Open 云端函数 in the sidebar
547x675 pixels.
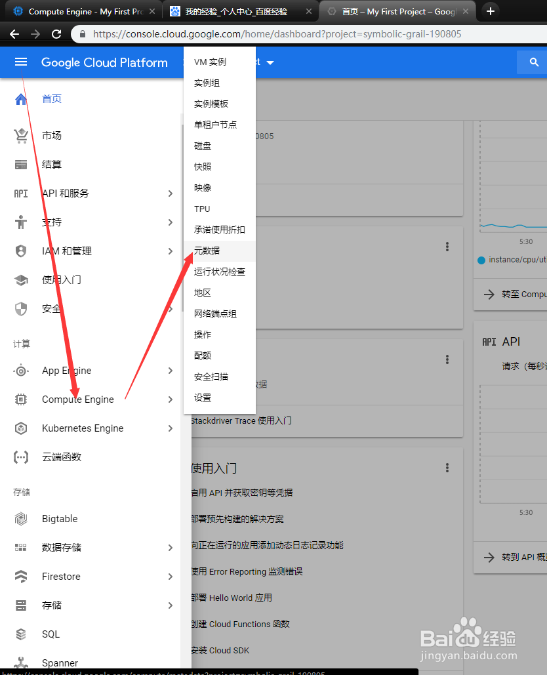62,457
